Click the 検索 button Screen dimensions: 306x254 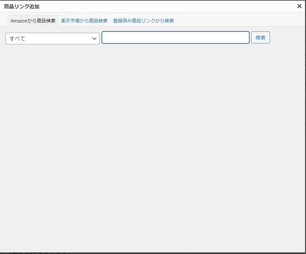[260, 37]
